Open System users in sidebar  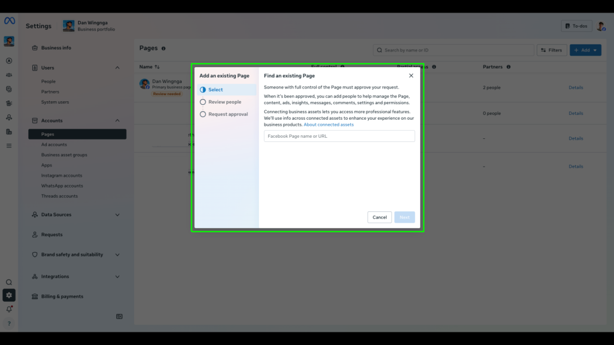tap(55, 102)
